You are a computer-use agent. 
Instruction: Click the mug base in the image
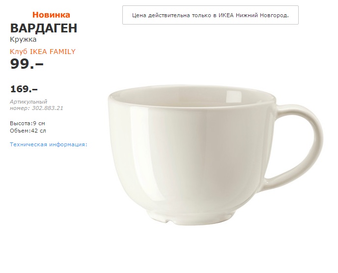point(191,218)
